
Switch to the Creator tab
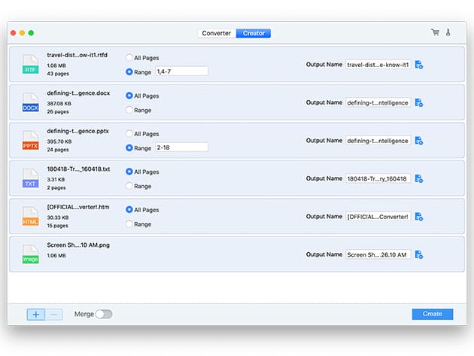coord(254,33)
